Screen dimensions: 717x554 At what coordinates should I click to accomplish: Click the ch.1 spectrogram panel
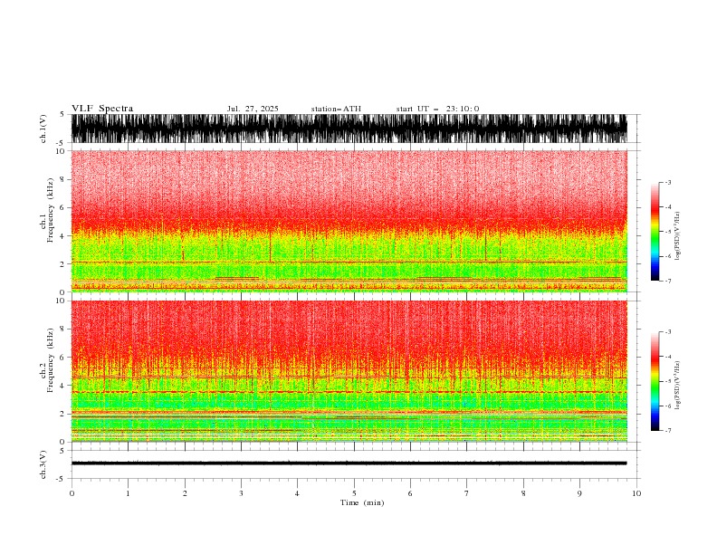pyautogui.click(x=349, y=221)
